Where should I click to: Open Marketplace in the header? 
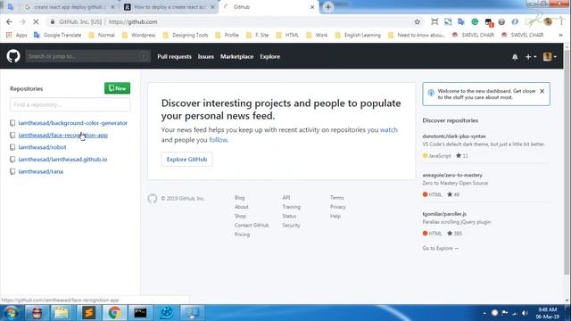(x=236, y=56)
